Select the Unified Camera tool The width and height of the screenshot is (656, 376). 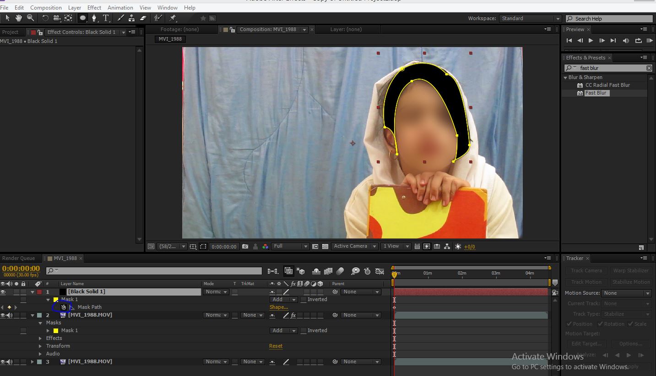(57, 18)
